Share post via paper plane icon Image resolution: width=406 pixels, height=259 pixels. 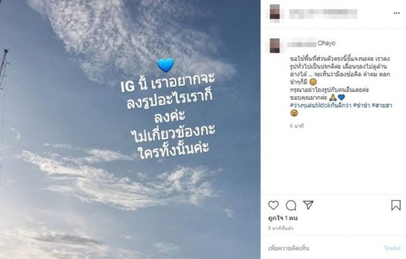(308, 205)
